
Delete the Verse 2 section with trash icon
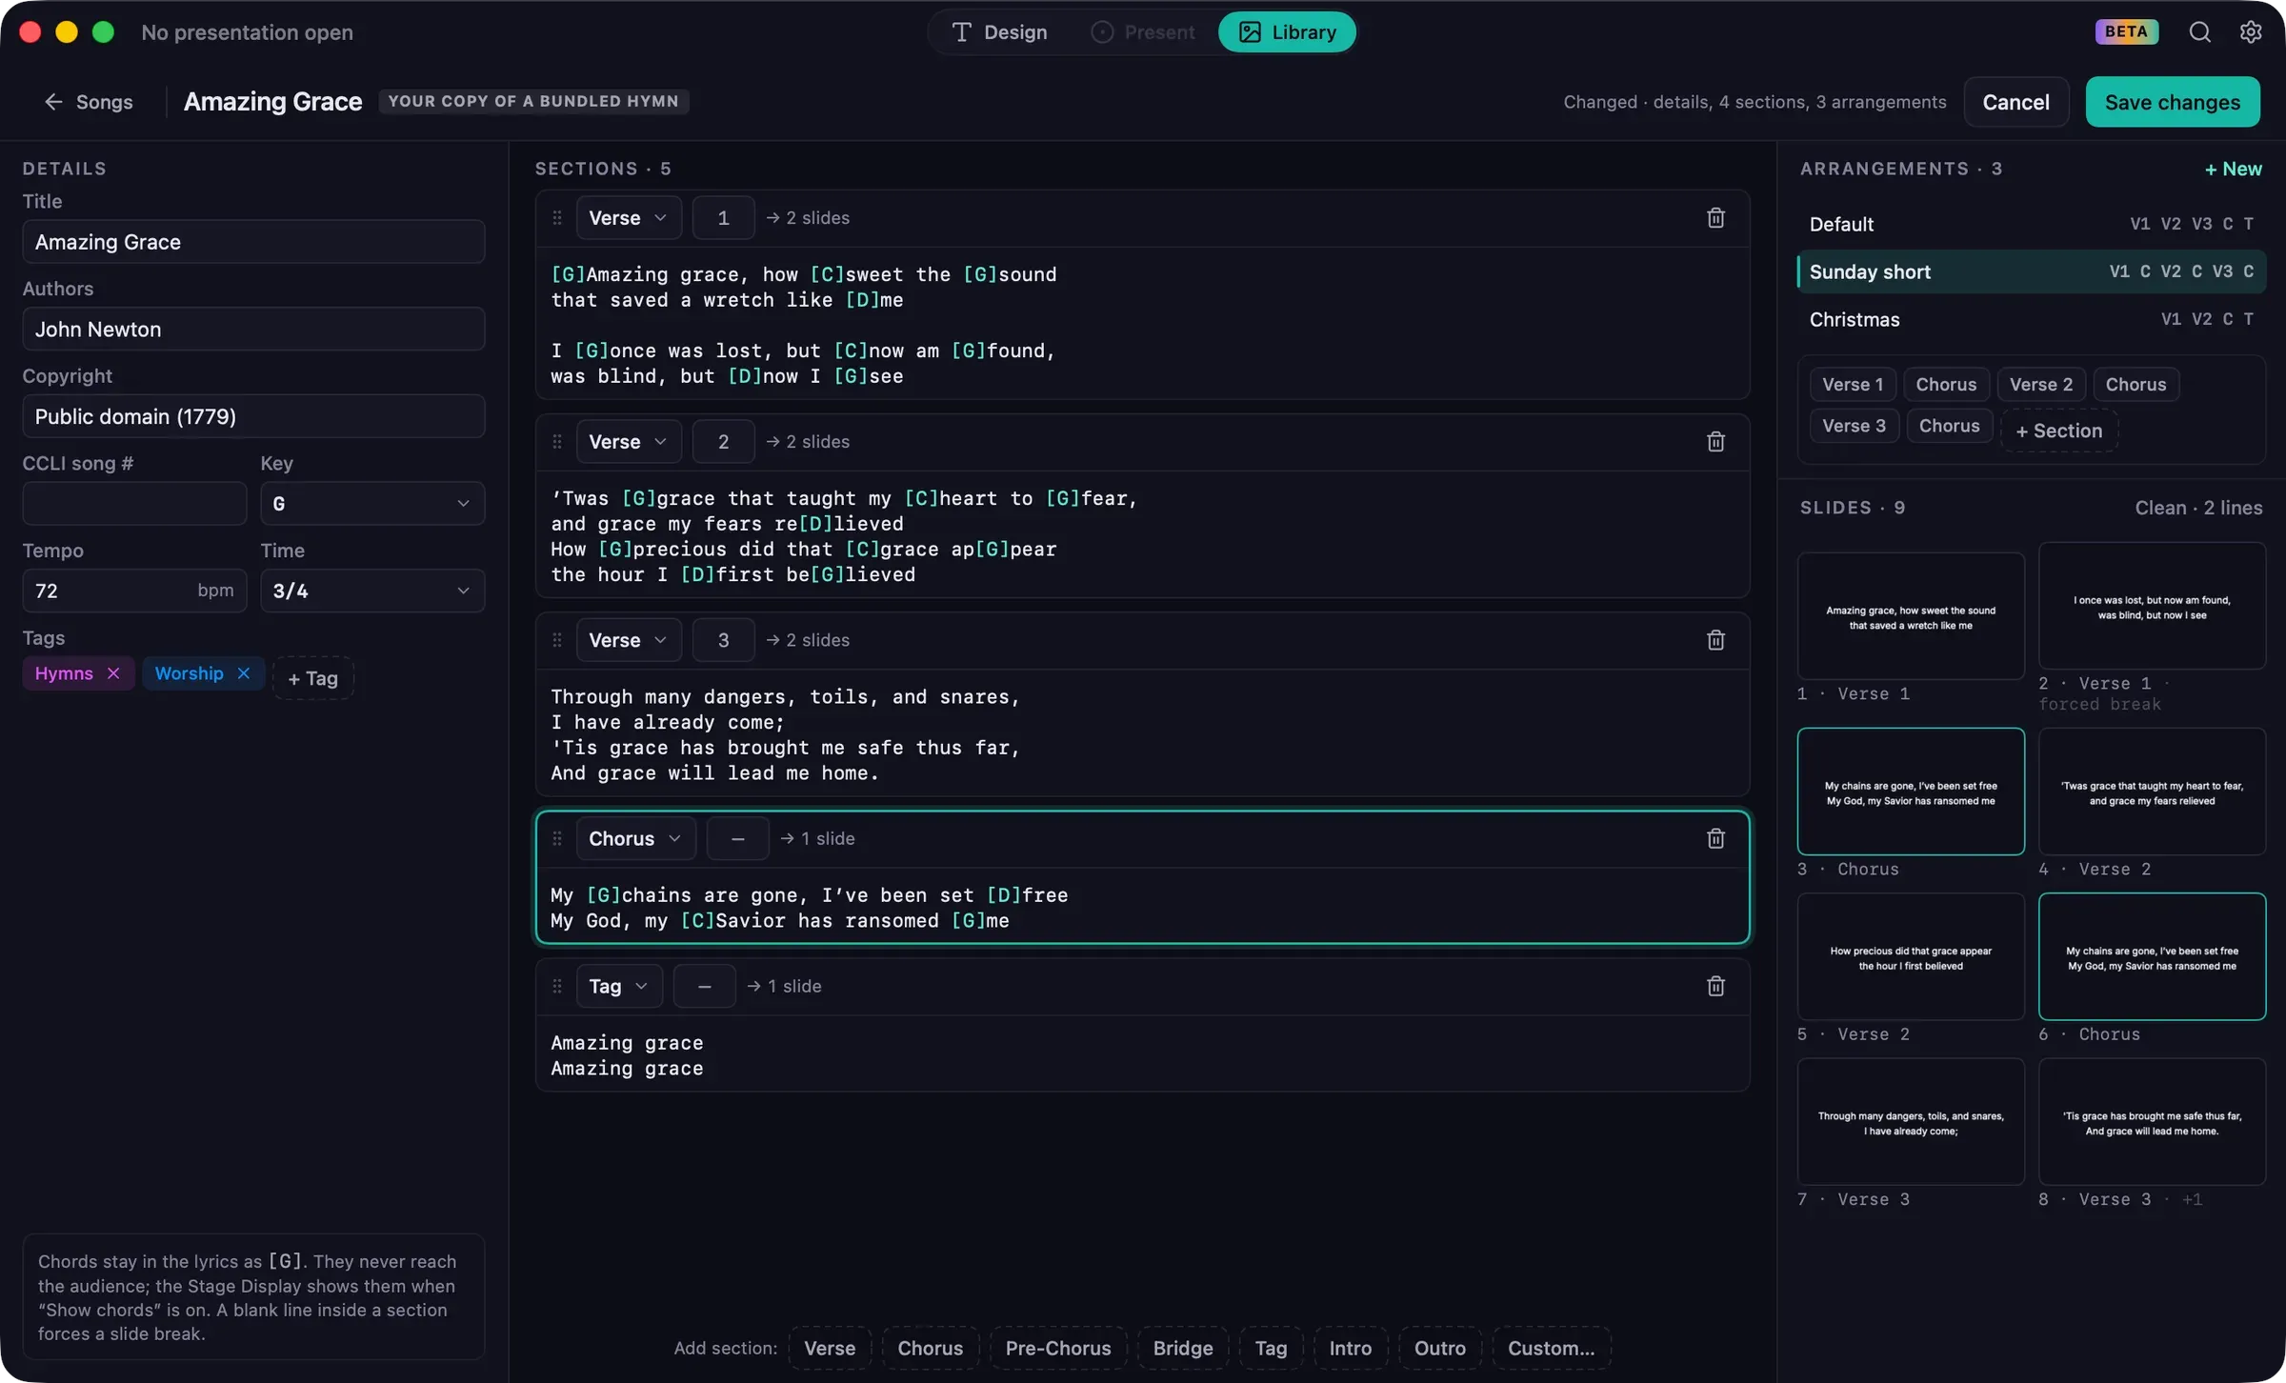point(1715,442)
